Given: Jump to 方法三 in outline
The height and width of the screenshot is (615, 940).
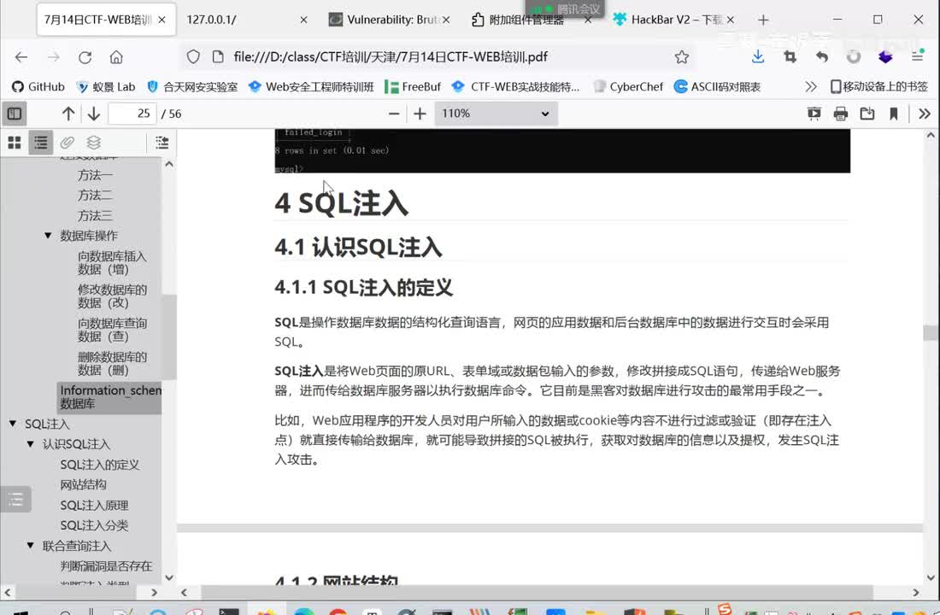Looking at the screenshot, I should [x=95, y=216].
